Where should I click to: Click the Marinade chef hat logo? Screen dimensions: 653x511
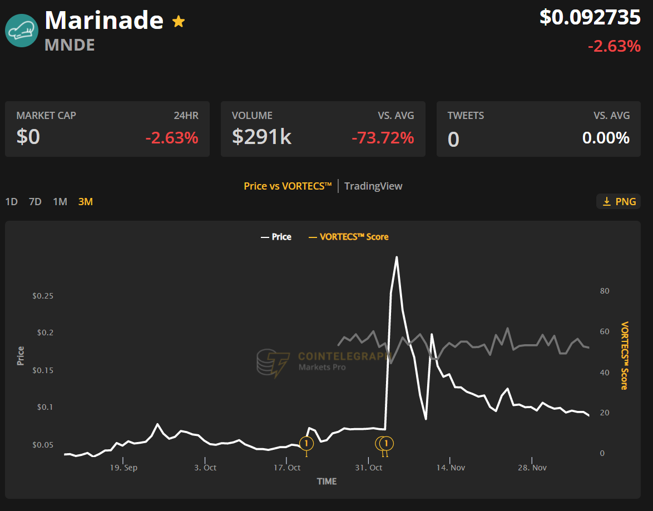22,31
